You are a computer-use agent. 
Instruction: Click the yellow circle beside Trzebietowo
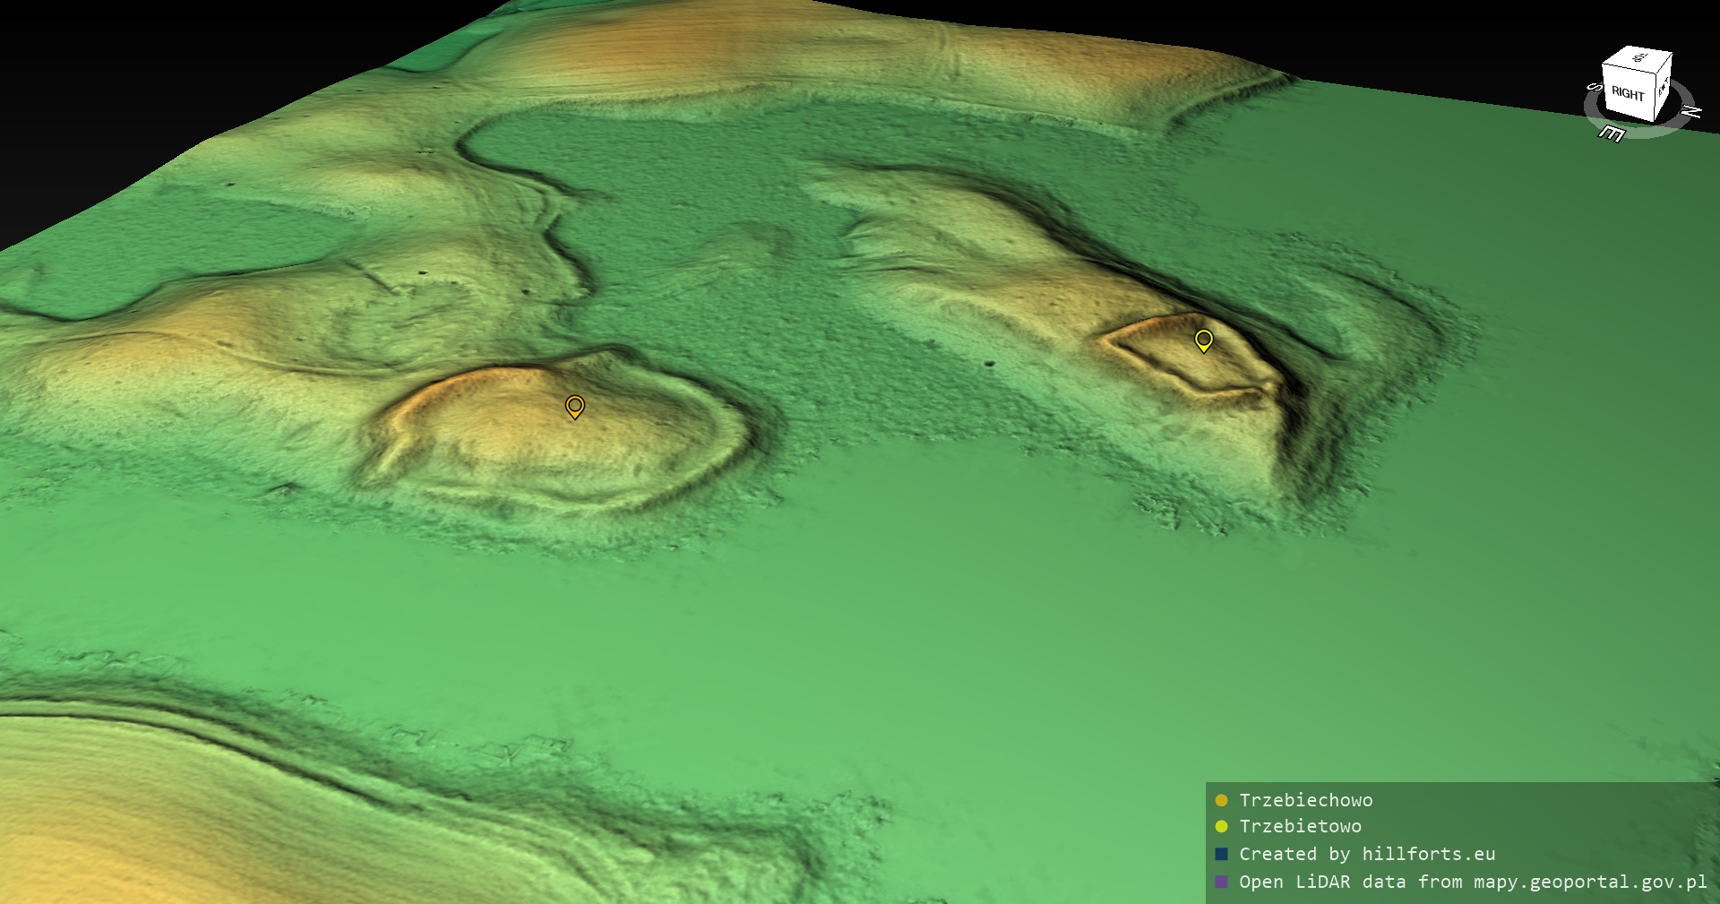pyautogui.click(x=1221, y=826)
